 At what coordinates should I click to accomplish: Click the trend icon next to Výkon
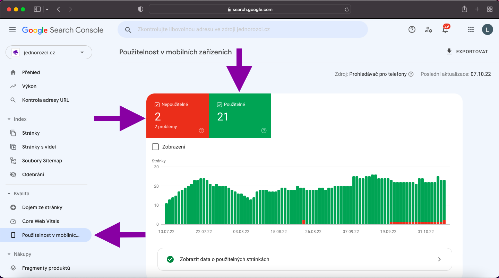(13, 86)
